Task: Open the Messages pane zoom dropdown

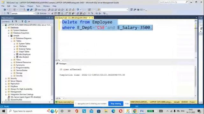Action: pos(63,98)
